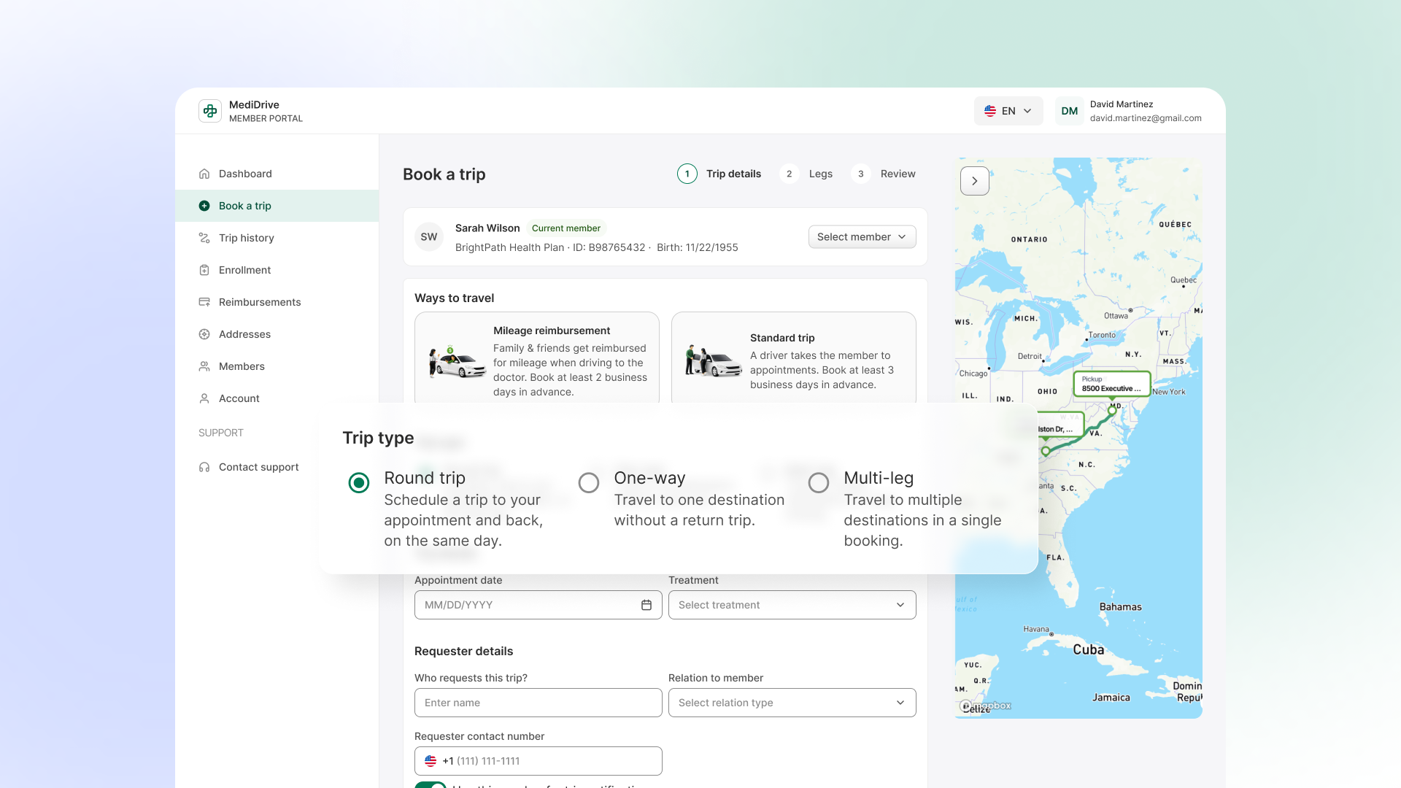The image size is (1401, 788).
Task: Click the SW member avatar
Action: click(429, 237)
